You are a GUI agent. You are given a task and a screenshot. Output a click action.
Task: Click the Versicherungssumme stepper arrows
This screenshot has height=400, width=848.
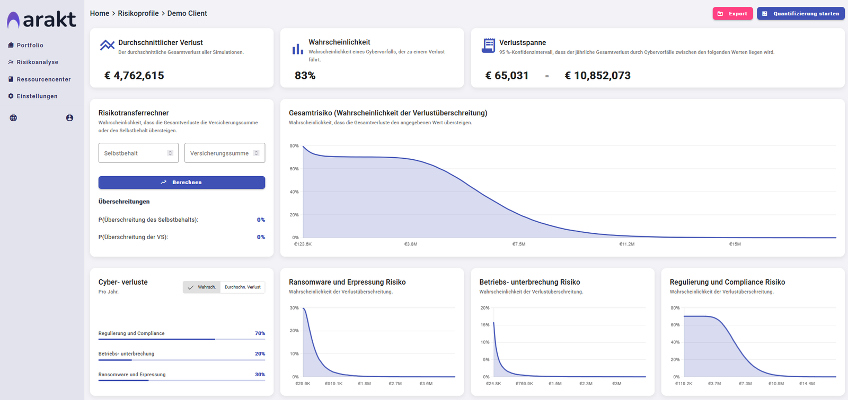[x=257, y=153]
